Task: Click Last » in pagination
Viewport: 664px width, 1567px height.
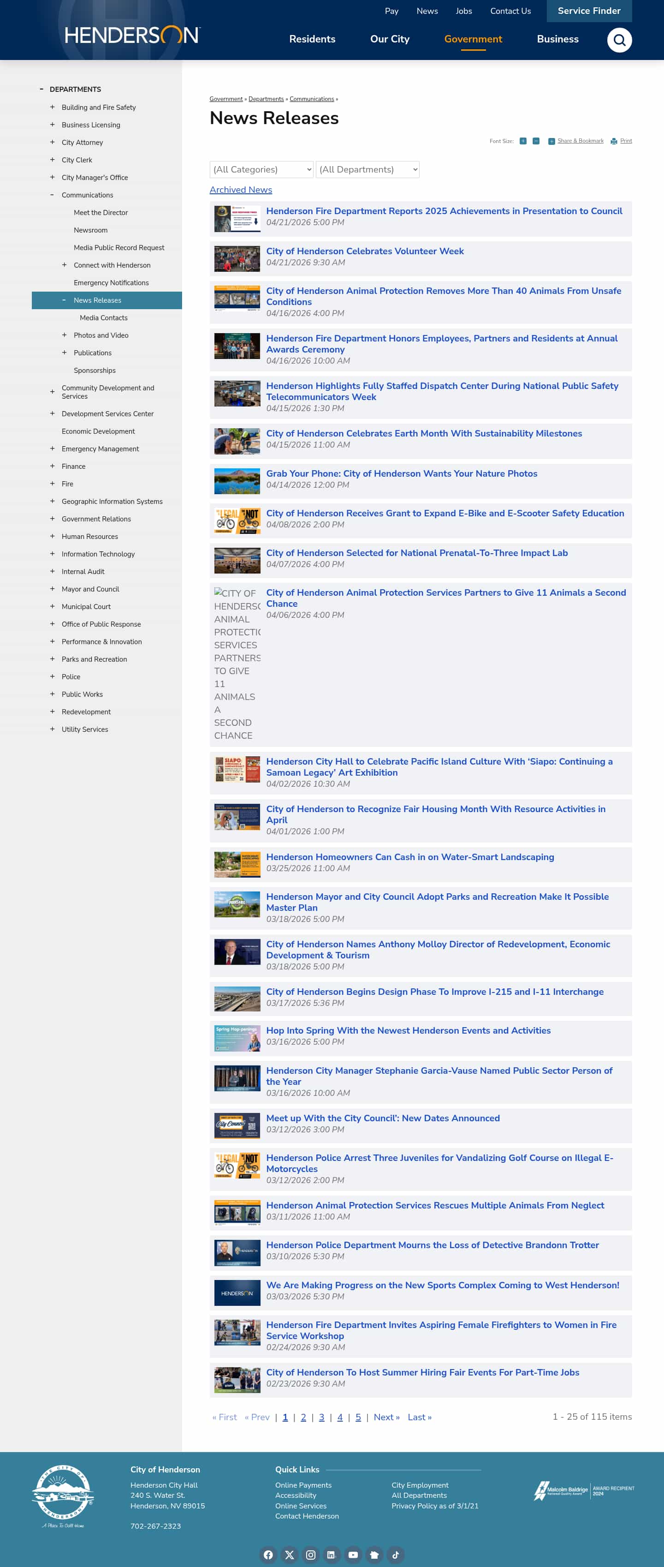Action: [x=420, y=1417]
